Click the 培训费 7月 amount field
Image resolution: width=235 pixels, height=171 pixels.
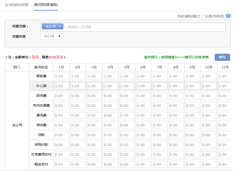point(160,125)
